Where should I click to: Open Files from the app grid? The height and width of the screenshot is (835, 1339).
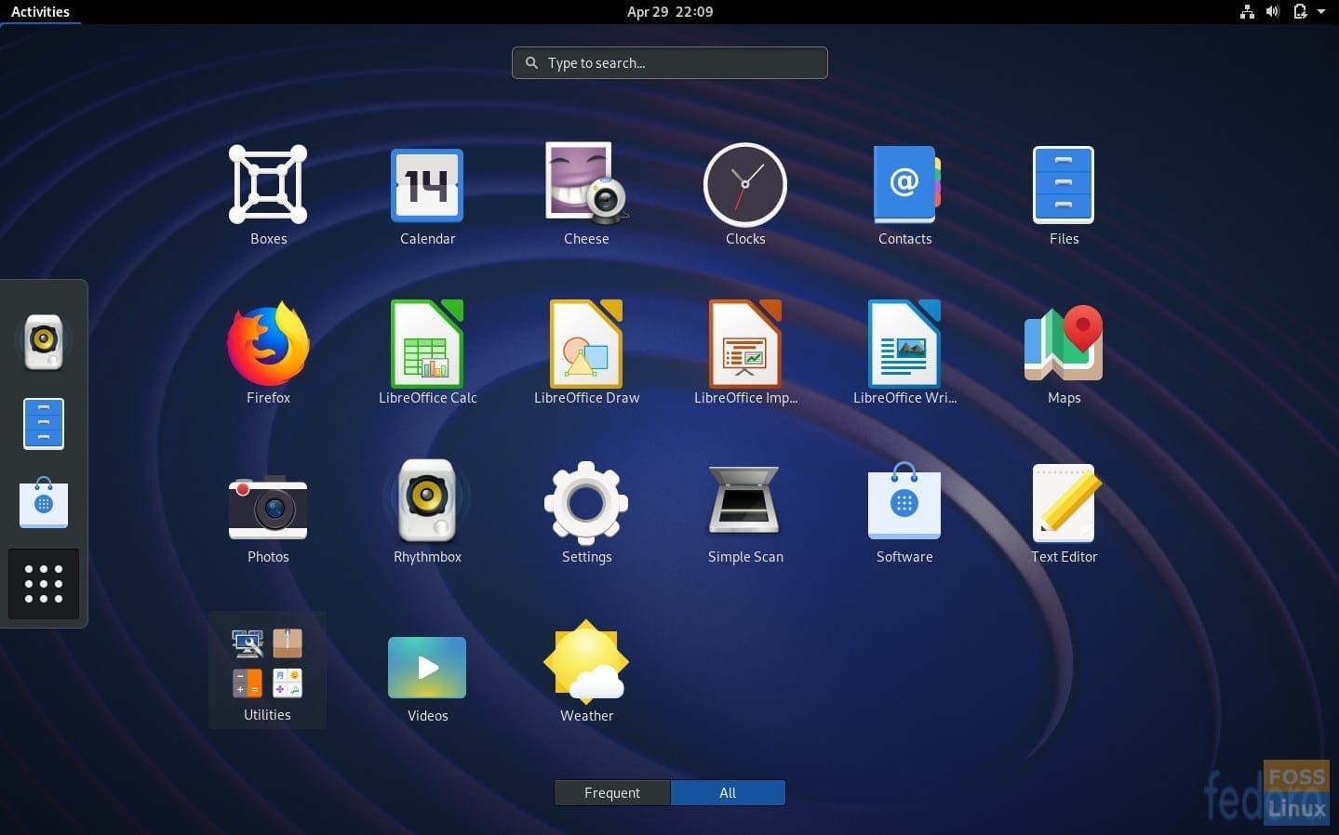[1064, 184]
